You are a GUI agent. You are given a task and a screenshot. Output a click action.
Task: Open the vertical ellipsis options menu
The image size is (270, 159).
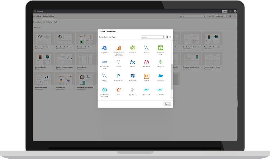230,11
